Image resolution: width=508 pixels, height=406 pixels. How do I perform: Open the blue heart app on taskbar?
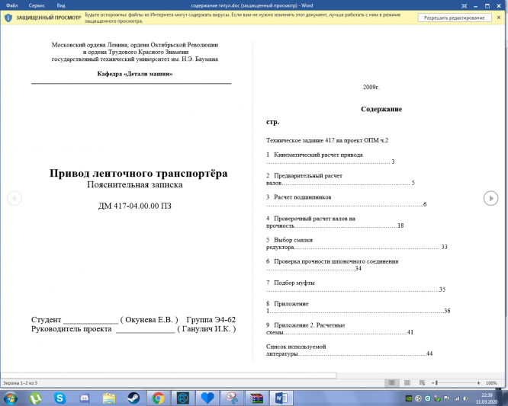[207, 398]
